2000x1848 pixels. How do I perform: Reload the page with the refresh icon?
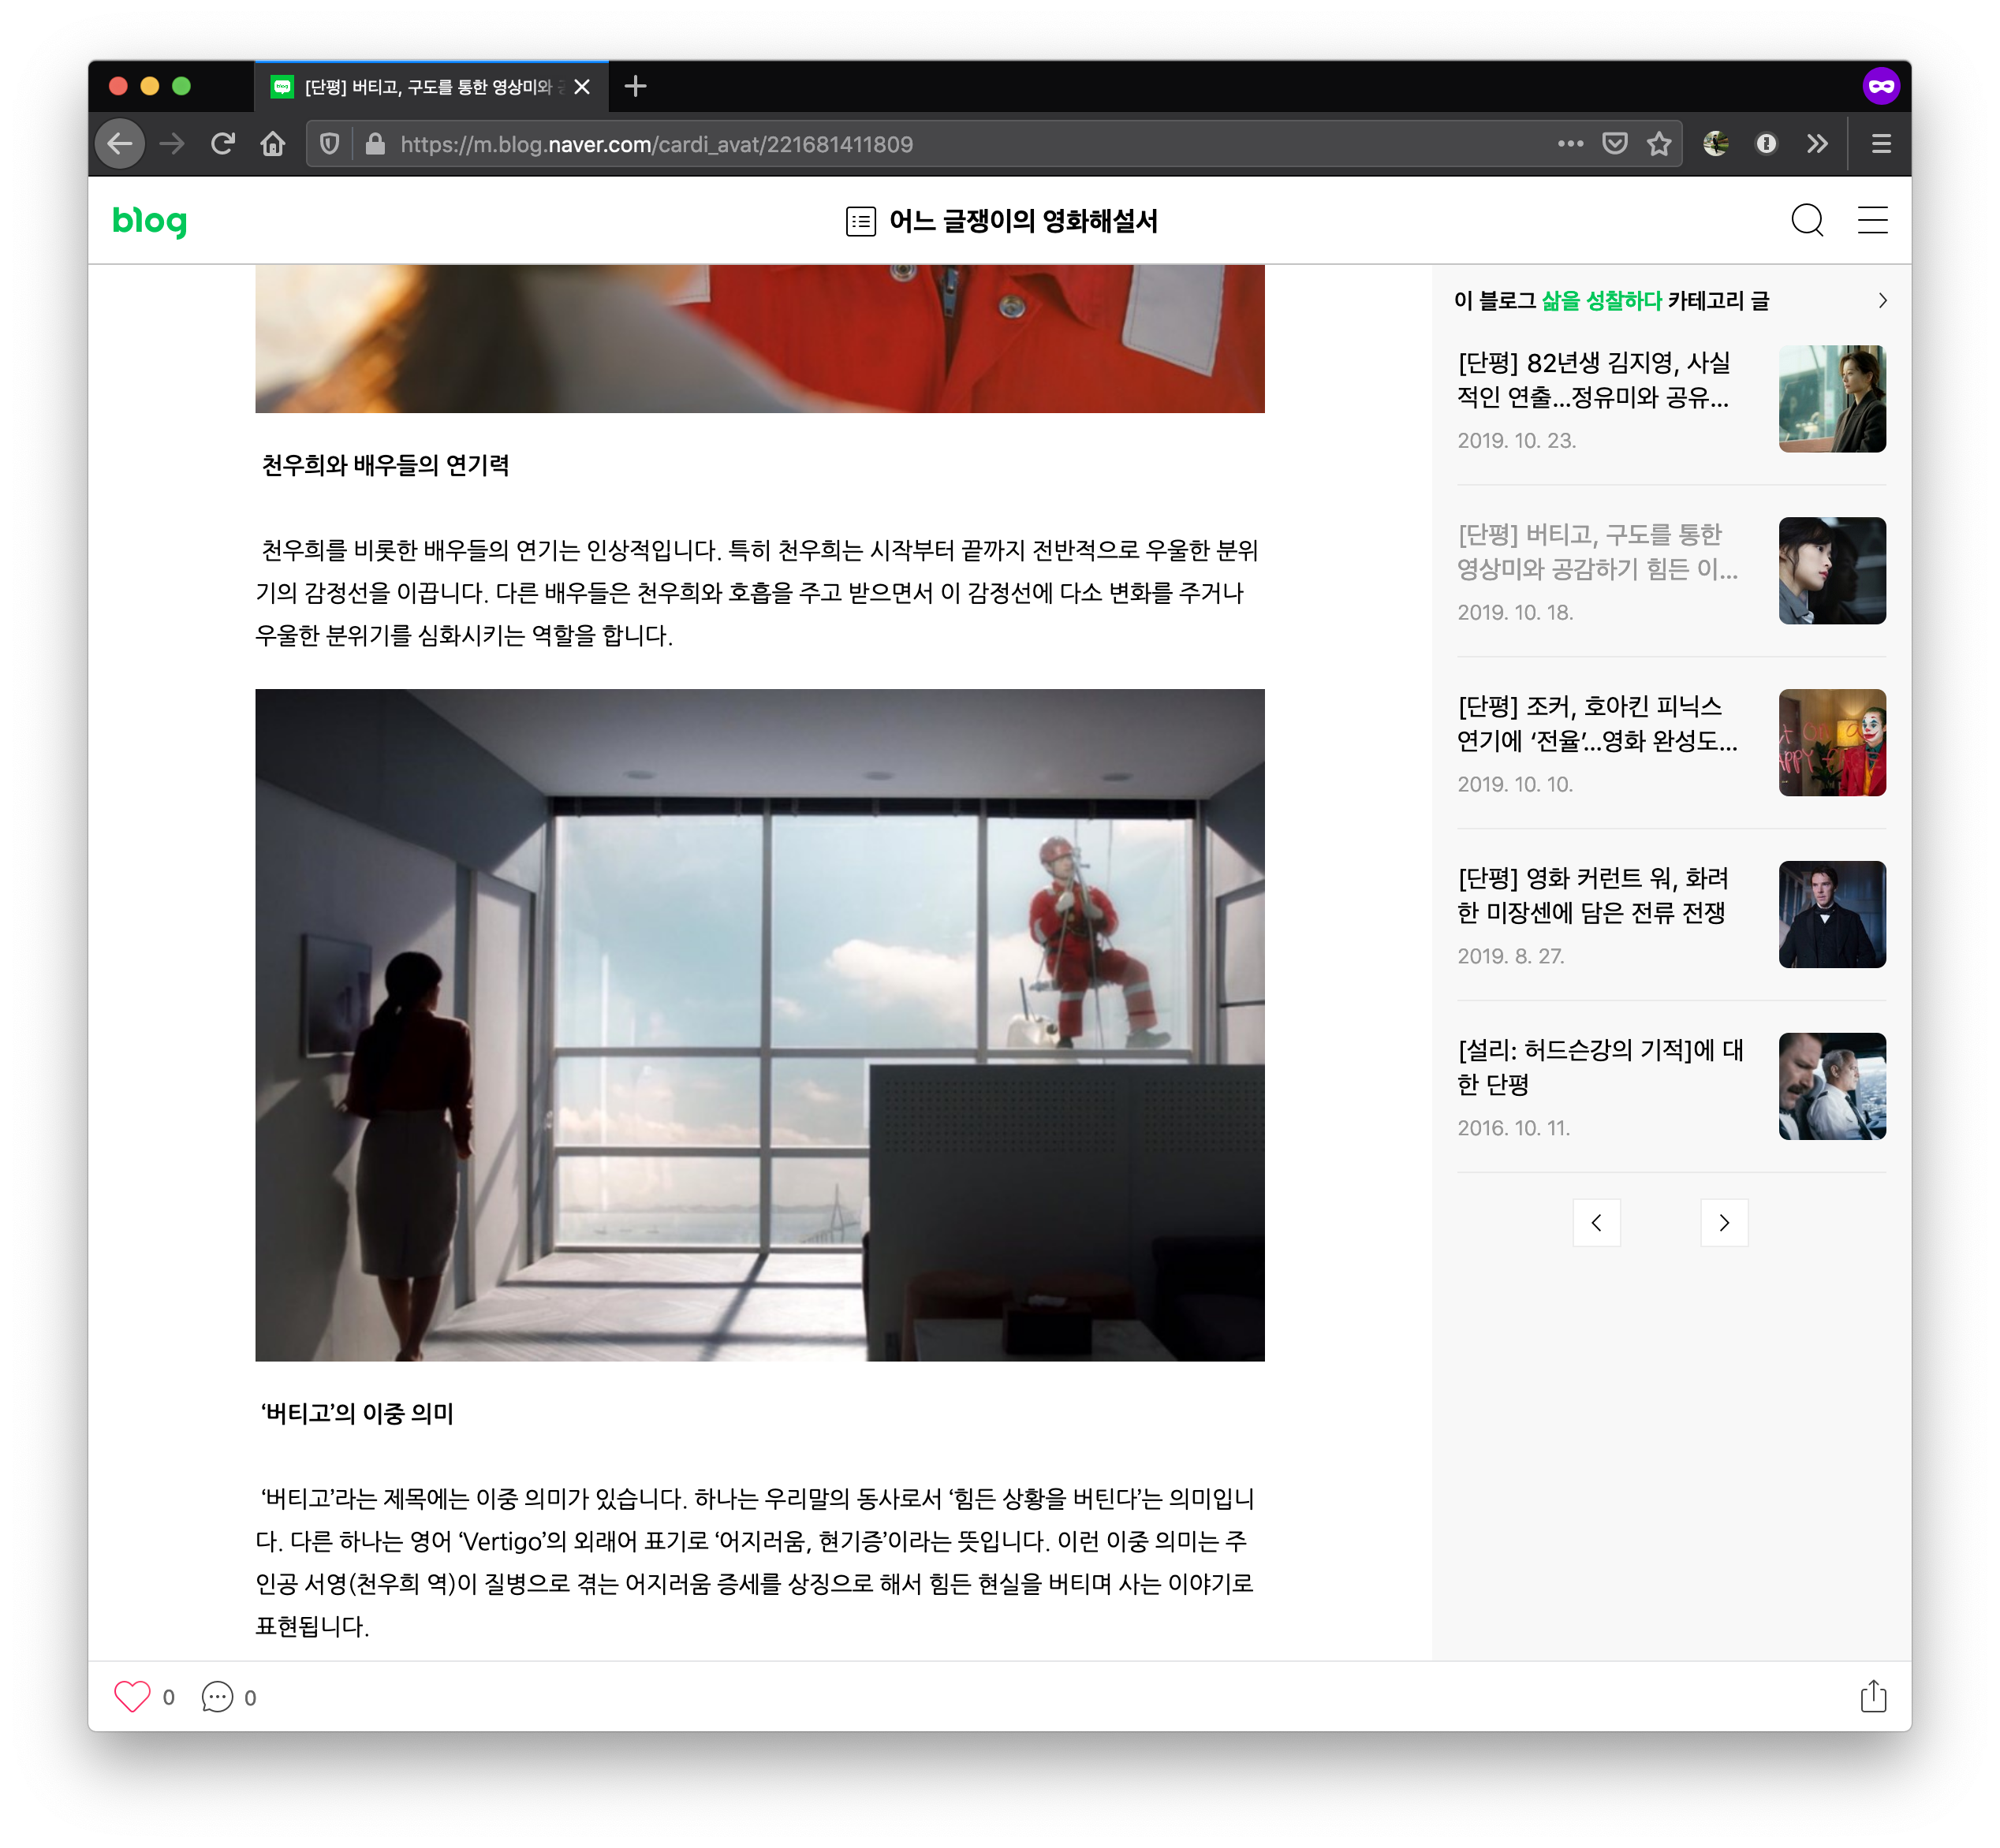222,144
